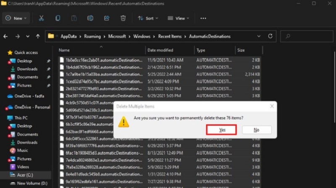Sort by the Size column header
Screen dimensions: 336x188
[x=241, y=50]
